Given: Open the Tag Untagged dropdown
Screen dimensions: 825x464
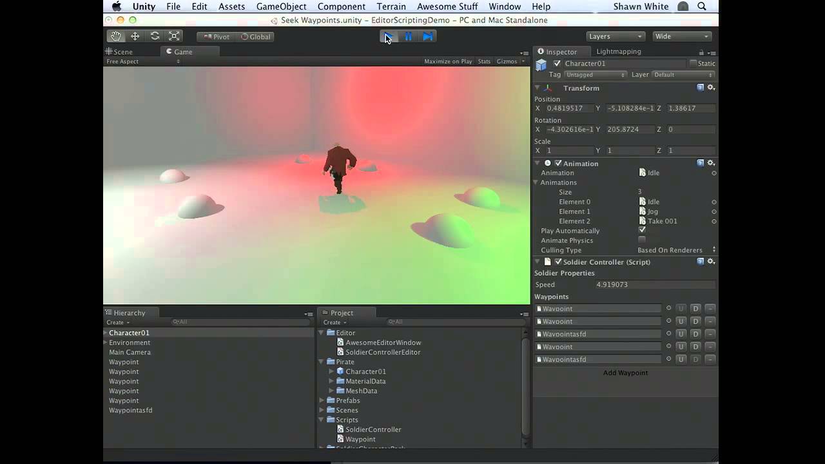Looking at the screenshot, I should coord(596,75).
